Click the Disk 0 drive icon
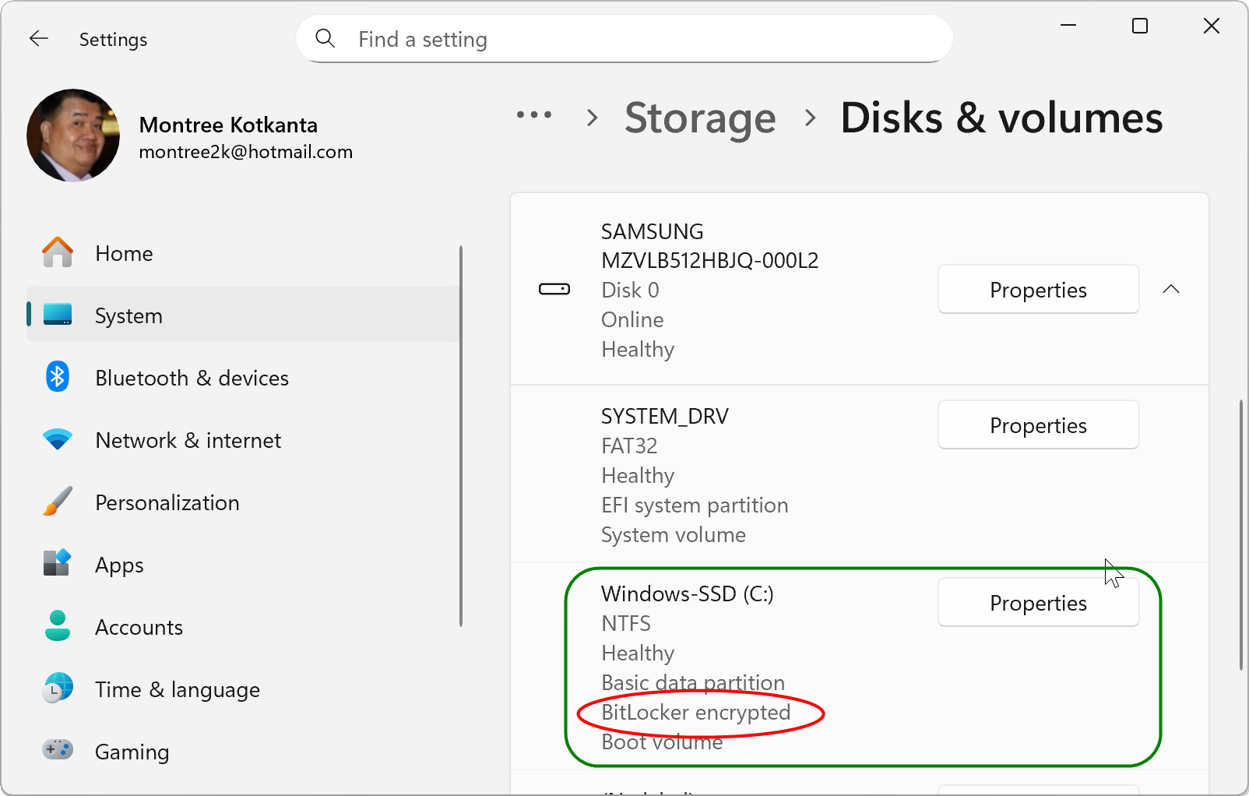The width and height of the screenshot is (1249, 796). pyautogui.click(x=554, y=289)
